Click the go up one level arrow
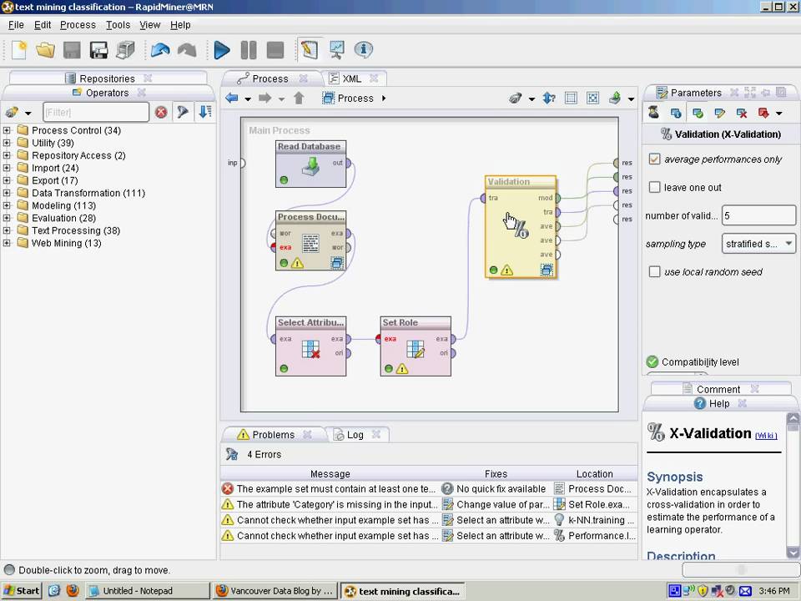801x601 pixels. coord(299,98)
